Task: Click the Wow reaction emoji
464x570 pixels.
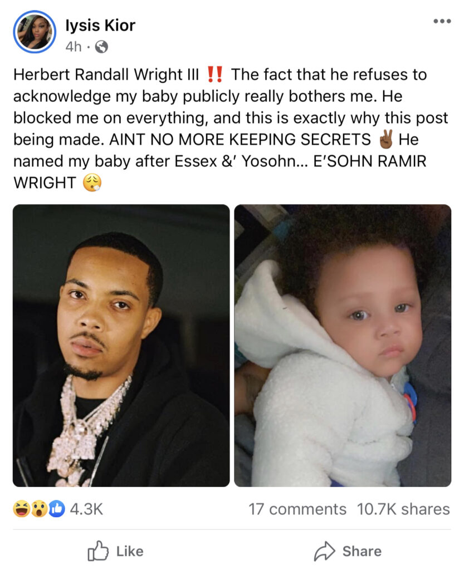Action: (39, 509)
